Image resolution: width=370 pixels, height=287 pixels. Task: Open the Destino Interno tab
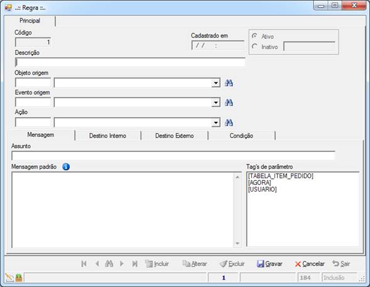click(x=107, y=136)
